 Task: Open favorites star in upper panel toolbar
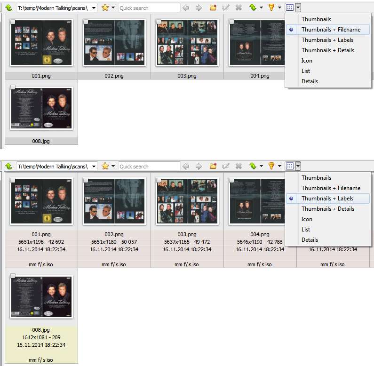pyautogui.click(x=105, y=8)
